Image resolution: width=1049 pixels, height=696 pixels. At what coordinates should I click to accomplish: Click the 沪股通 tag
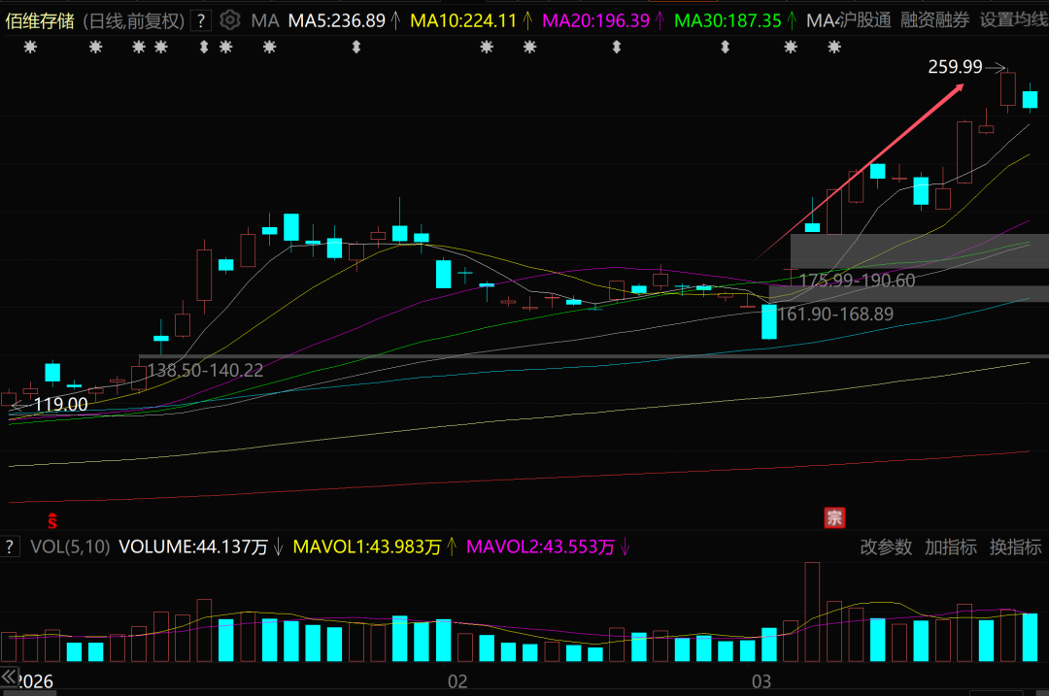[865, 20]
